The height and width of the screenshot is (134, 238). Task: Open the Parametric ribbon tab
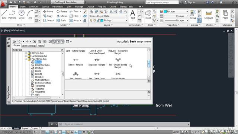pyautogui.click(x=58, y=7)
